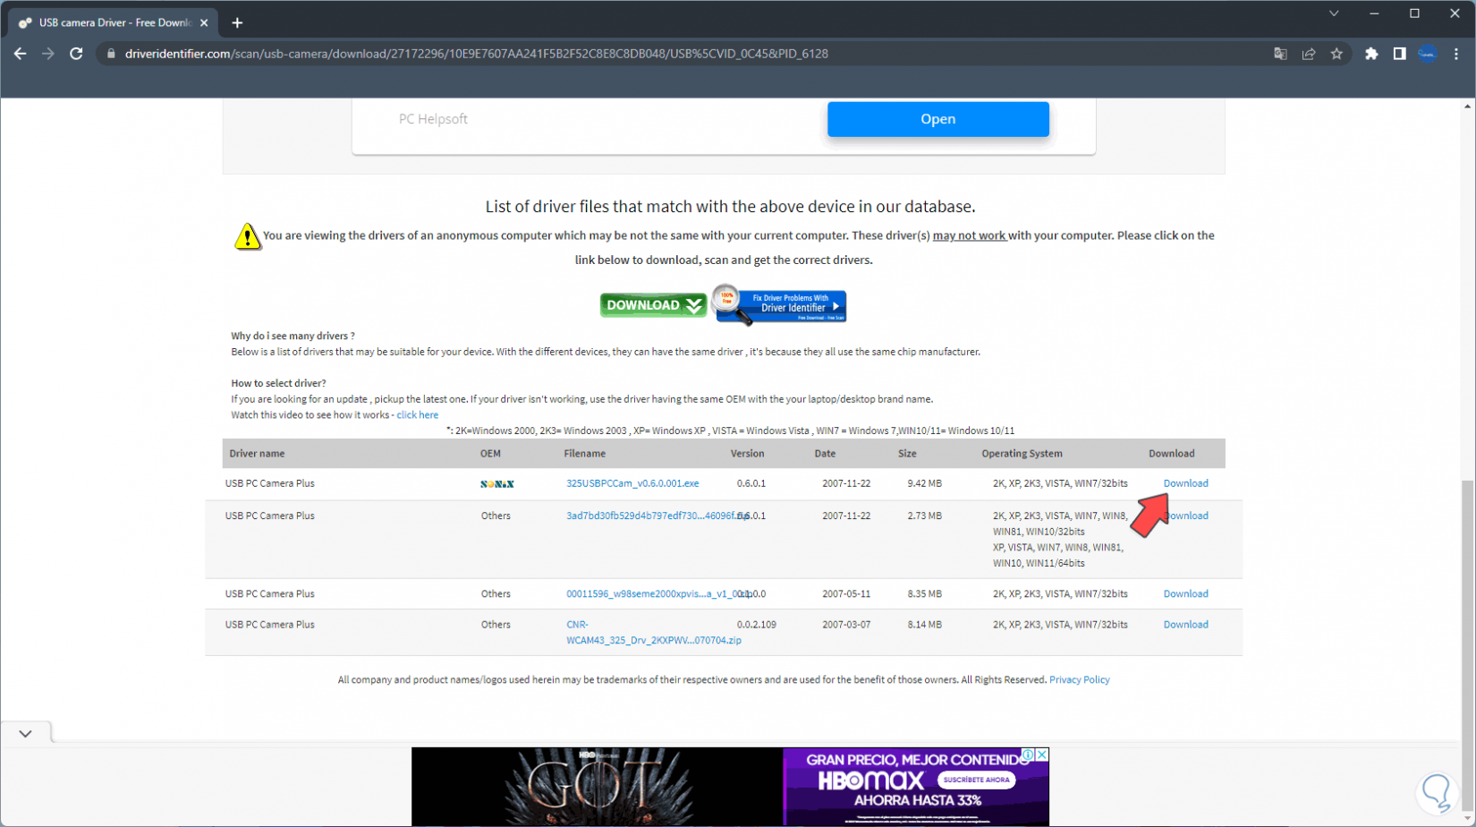Open the HBO Max advertisement
The width and height of the screenshot is (1476, 827).
coord(730,787)
